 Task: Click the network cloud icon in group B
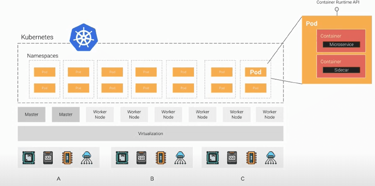[180, 158]
